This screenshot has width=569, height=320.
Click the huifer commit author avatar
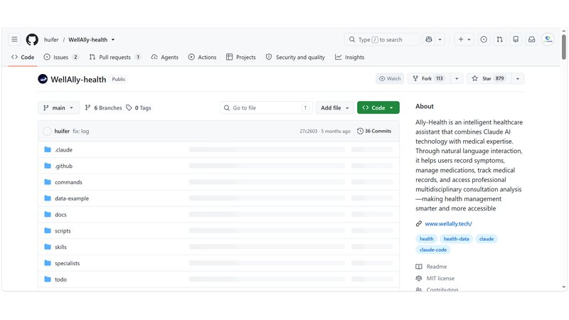coord(47,132)
